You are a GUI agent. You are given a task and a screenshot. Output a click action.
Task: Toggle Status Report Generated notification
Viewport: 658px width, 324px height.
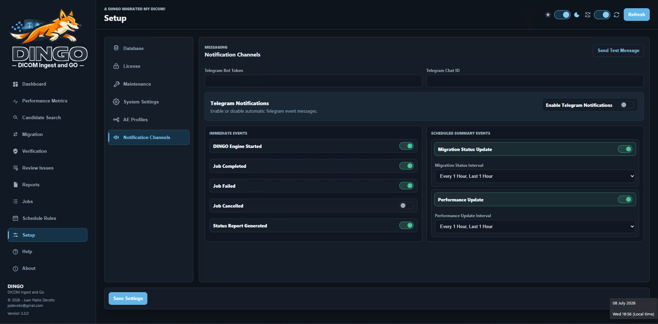pos(406,226)
